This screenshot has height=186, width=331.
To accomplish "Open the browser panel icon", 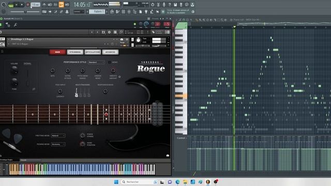I will click(x=135, y=11).
